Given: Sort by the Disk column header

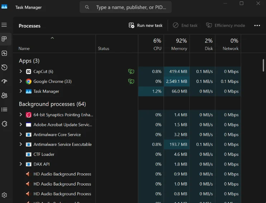Looking at the screenshot, I should (x=203, y=44).
